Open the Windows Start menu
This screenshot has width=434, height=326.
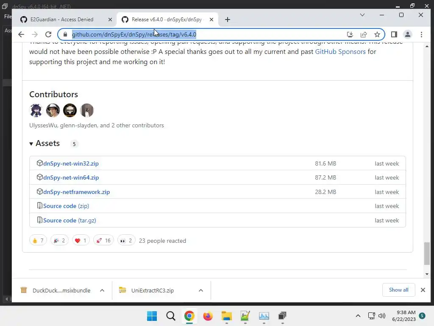click(152, 316)
